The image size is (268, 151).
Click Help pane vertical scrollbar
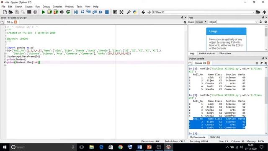(x=266, y=32)
